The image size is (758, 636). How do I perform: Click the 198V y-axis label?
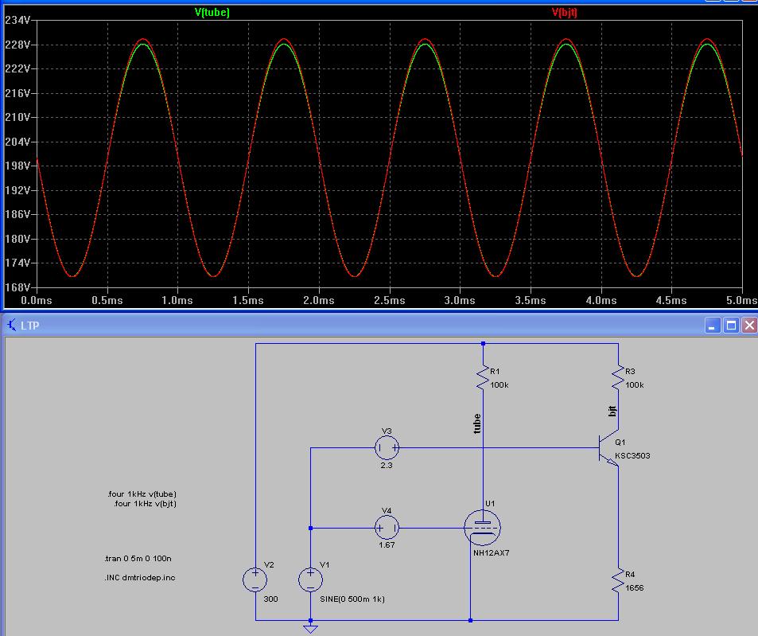17,166
